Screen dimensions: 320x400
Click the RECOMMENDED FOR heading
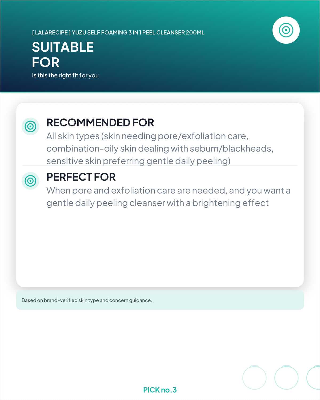tap(100, 123)
